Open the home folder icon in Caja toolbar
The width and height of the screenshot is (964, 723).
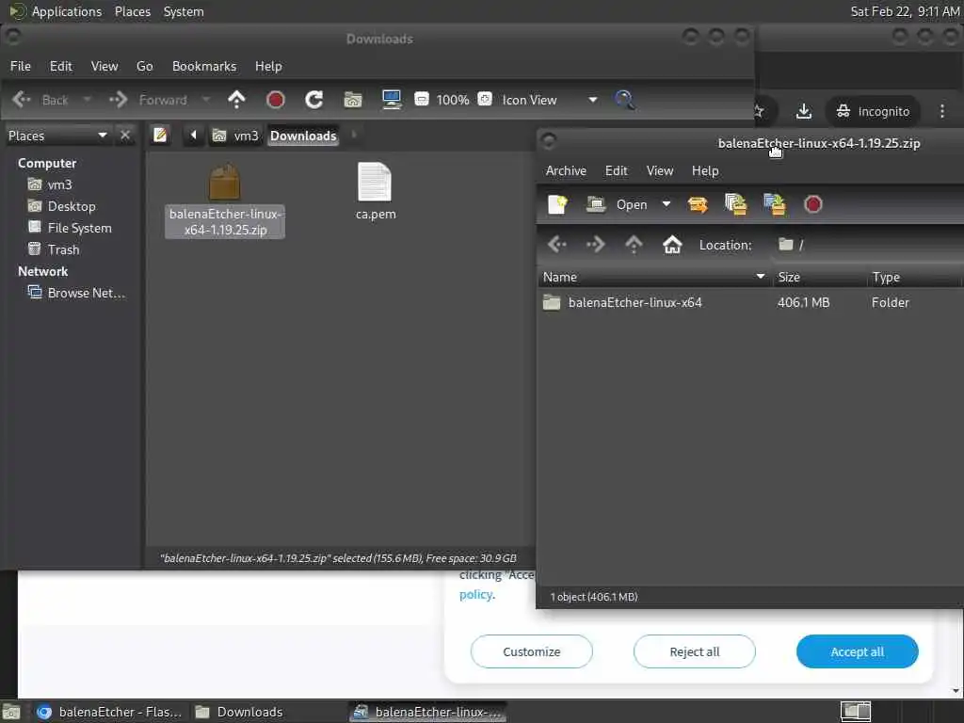[353, 100]
